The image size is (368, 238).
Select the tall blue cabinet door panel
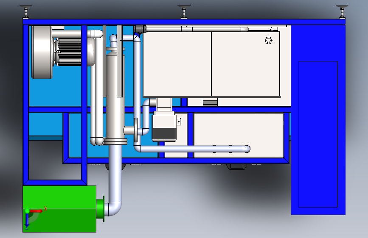[318, 134]
